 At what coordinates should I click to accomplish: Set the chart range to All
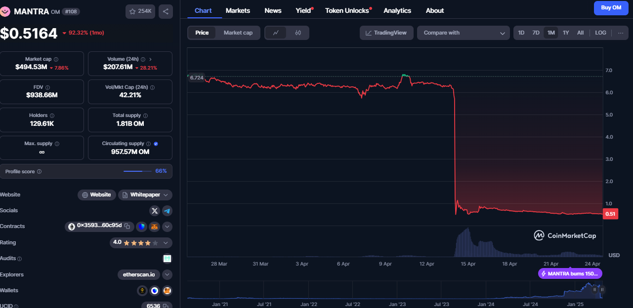(x=580, y=33)
